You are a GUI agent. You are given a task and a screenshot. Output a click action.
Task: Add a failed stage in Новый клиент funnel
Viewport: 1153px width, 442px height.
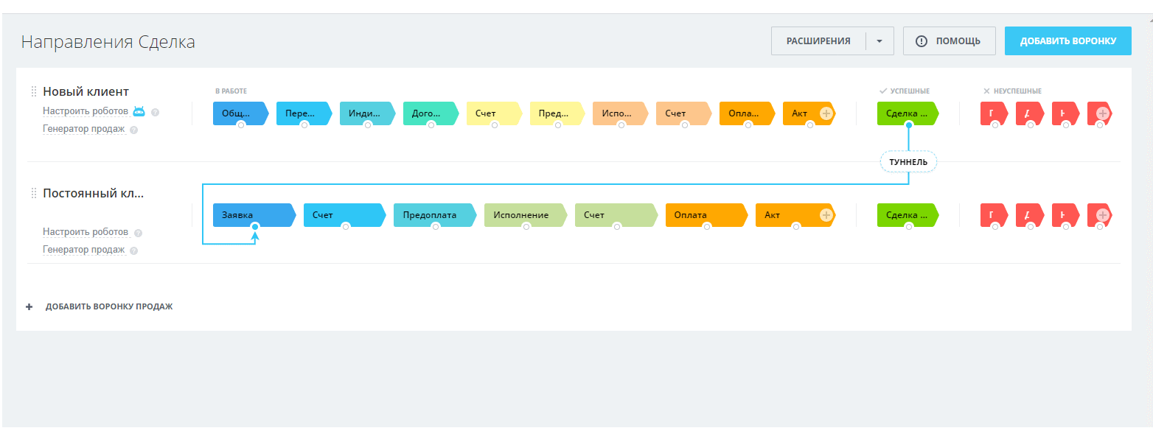coord(1102,113)
